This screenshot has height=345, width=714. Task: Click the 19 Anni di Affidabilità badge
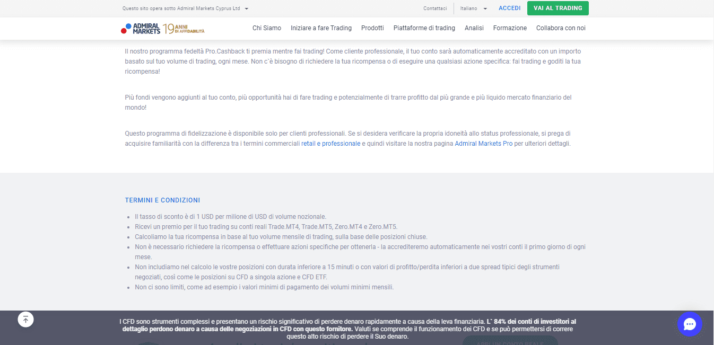coord(184,29)
